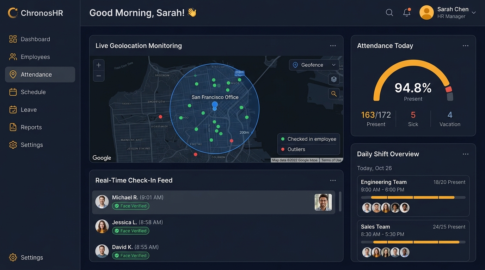Expand the Sarah Chen account menu chevron

pyautogui.click(x=474, y=13)
